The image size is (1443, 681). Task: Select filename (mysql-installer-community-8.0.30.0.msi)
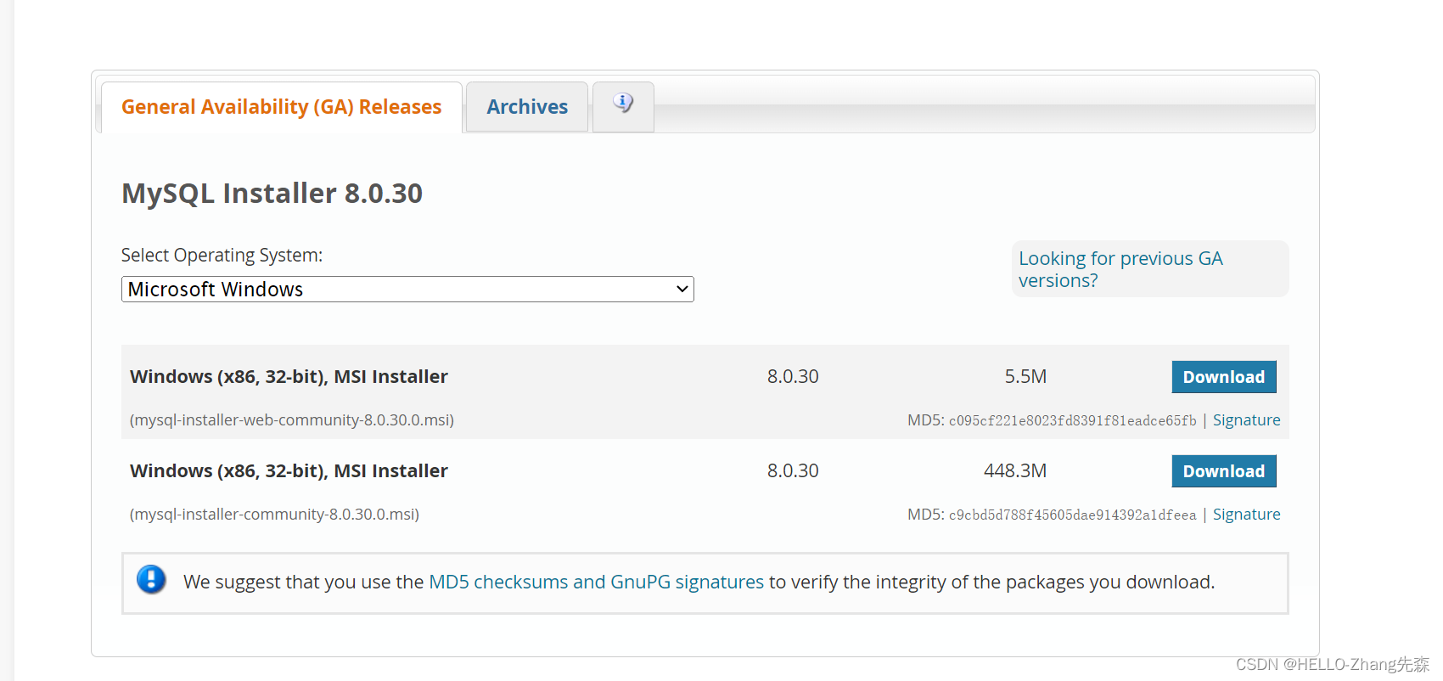coord(274,515)
